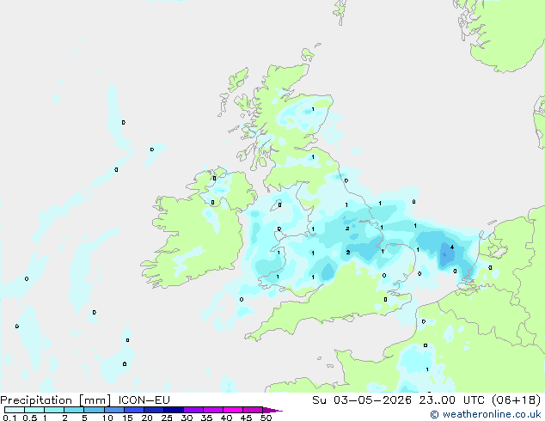Click the '35' legend scale label
This screenshot has height=421, width=545.
pos(206,418)
